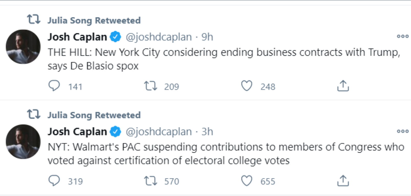Retweet the De Blasio spox tweet
411x196 pixels.
(151, 86)
